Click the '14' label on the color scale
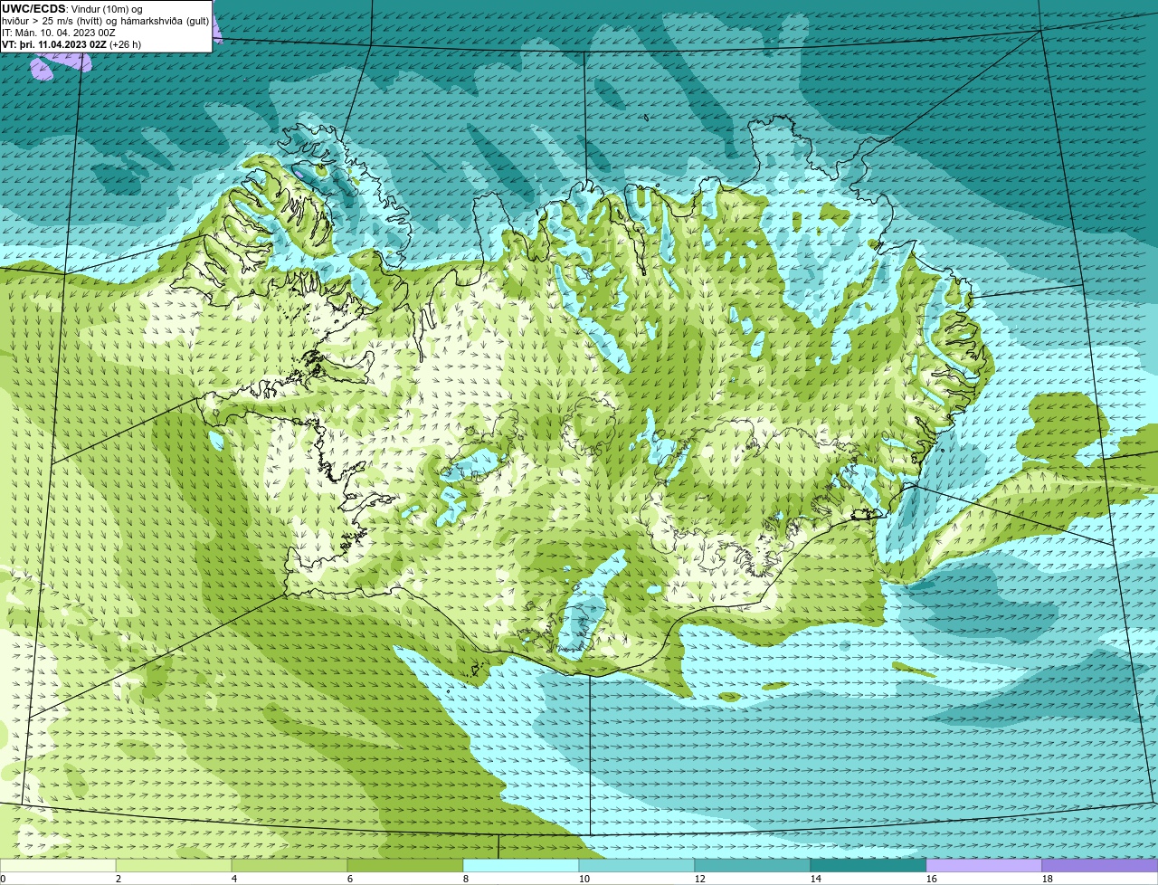The image size is (1158, 885). (x=816, y=879)
